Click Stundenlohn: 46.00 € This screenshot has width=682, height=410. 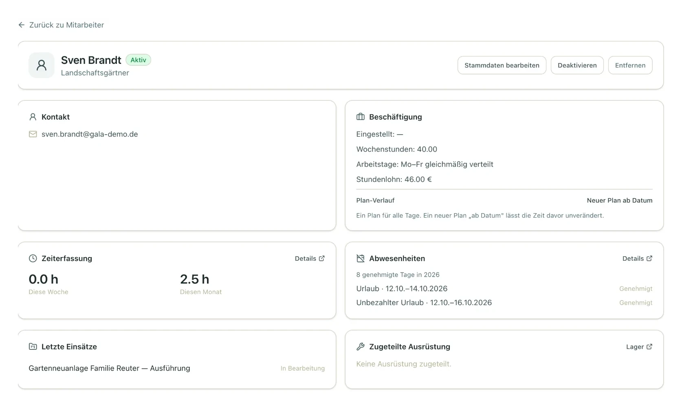394,179
